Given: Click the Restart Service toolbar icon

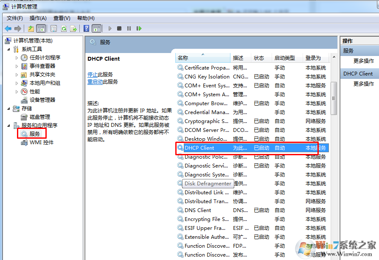Looking at the screenshot, I should point(139,28).
